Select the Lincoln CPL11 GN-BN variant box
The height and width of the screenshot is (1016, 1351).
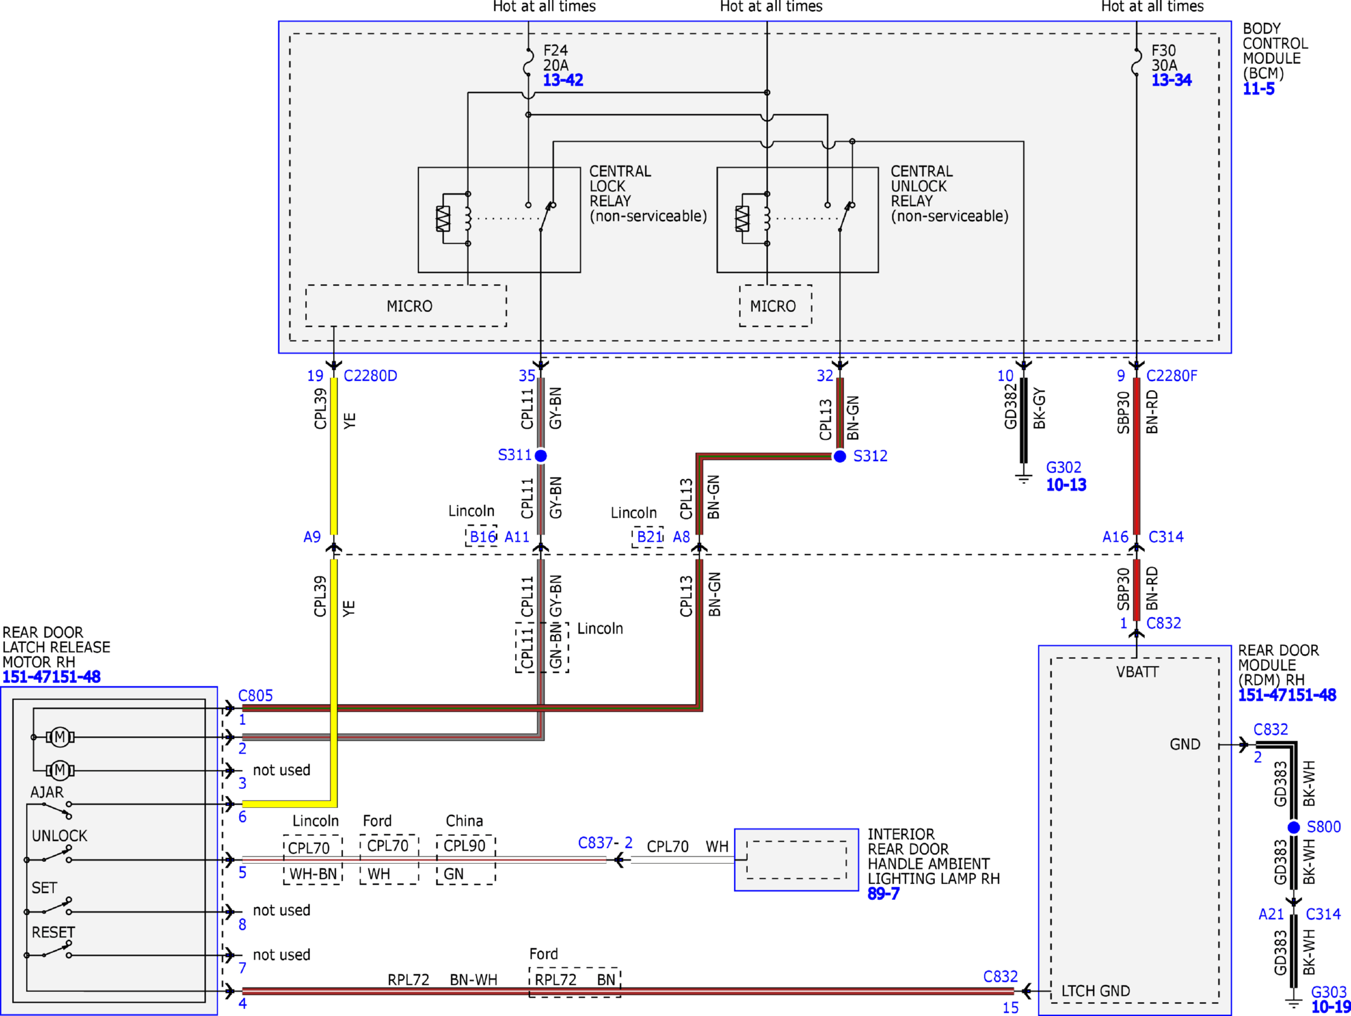coord(542,648)
